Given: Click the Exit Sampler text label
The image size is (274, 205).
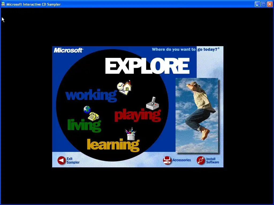Looking at the screenshot, I should click(73, 160).
